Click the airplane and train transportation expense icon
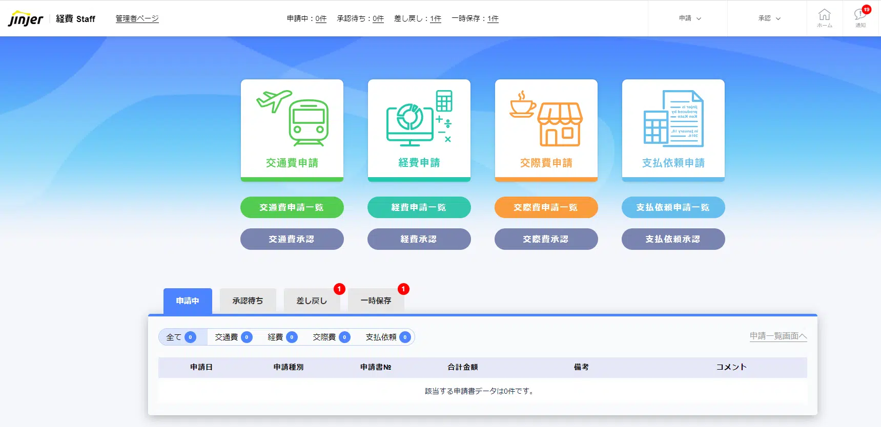The height and width of the screenshot is (427, 881). click(x=292, y=119)
